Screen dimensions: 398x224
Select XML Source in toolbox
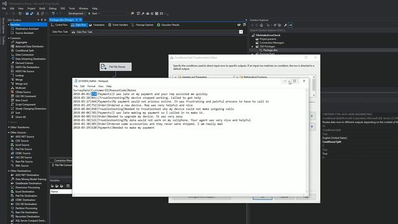tap(22, 166)
